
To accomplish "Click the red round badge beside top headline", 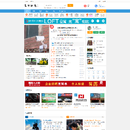I will click(52, 27).
